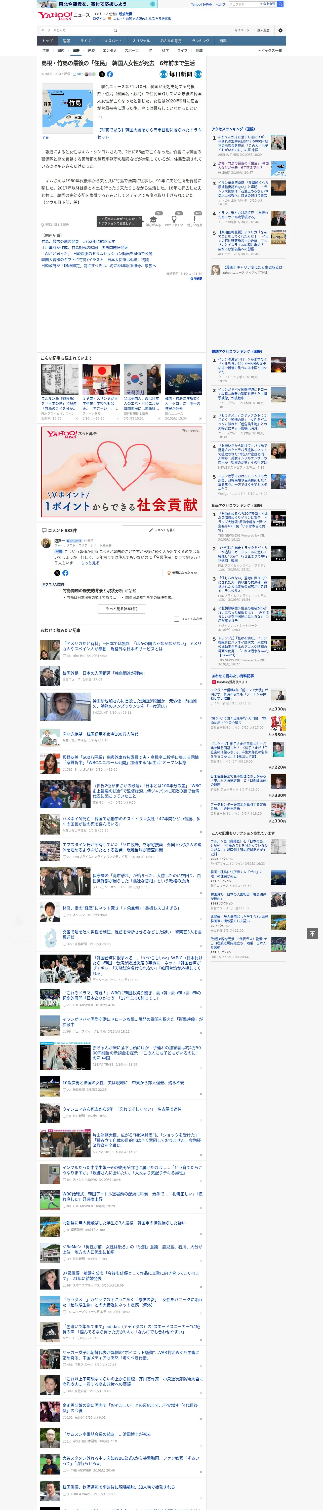Open the 683 comment count icon

point(77,74)
